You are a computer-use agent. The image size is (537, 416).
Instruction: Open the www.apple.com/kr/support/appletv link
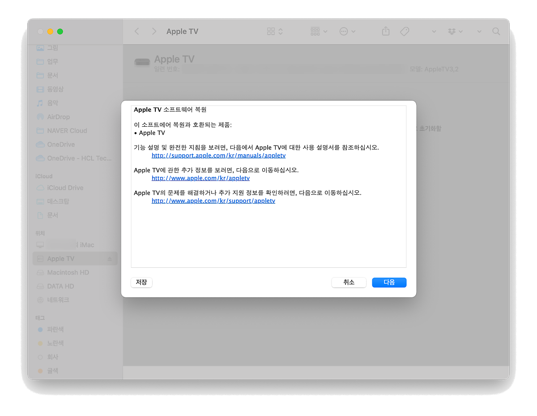(x=213, y=201)
